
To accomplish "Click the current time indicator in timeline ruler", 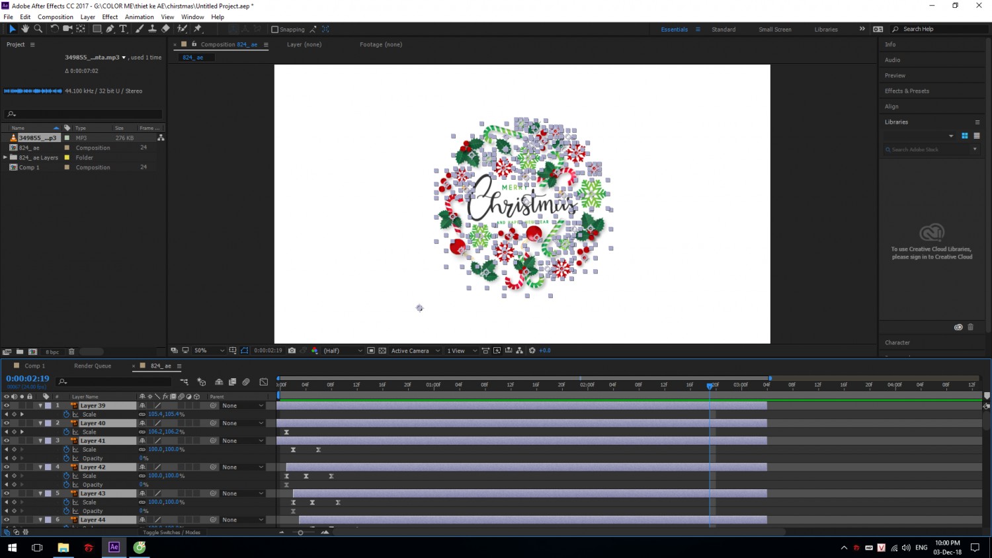I will [x=710, y=385].
